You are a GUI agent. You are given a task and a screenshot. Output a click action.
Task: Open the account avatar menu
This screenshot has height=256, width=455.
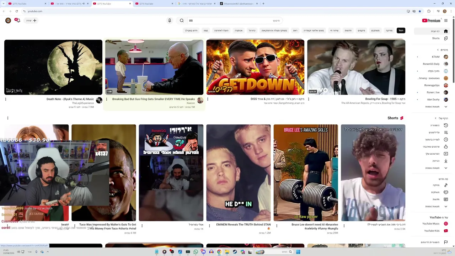[8, 21]
